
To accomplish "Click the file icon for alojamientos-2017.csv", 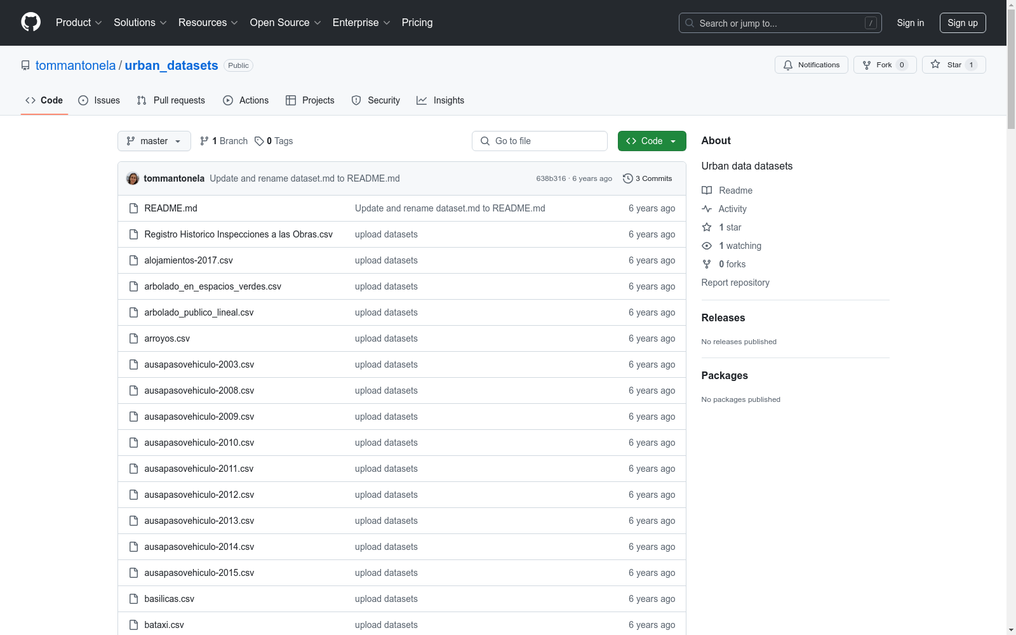I will coord(133,260).
